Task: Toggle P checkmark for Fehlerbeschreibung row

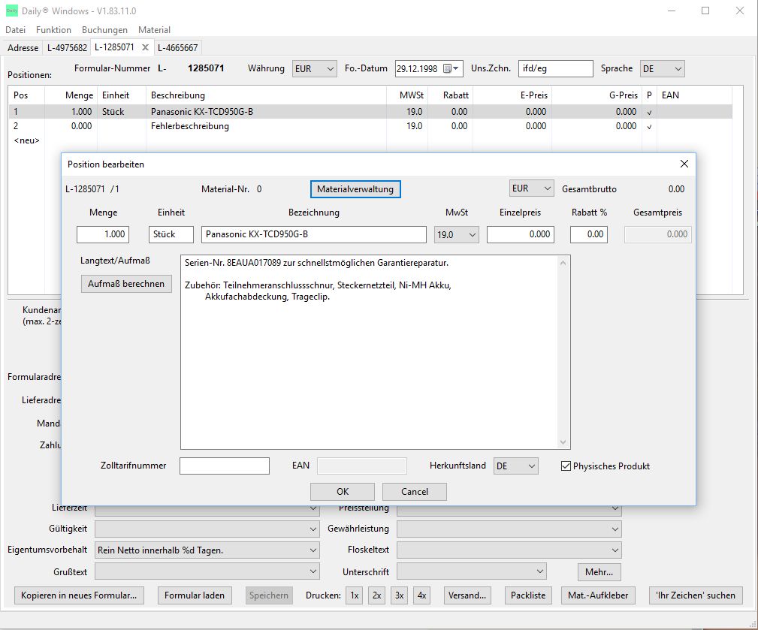Action: 649,126
